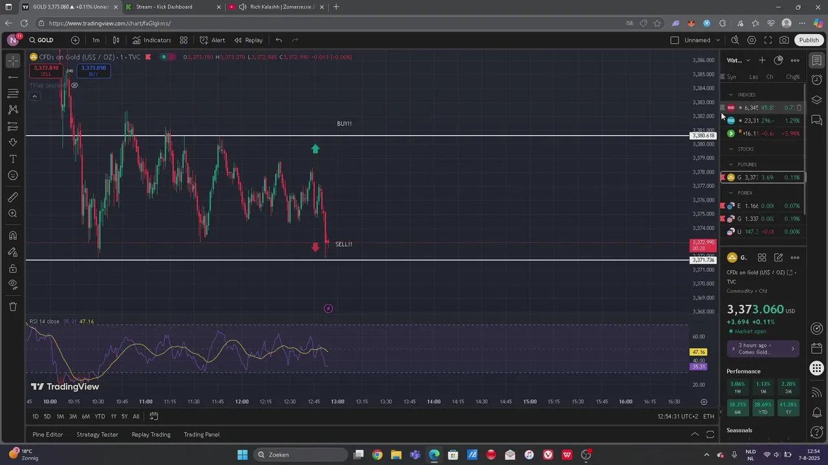Image resolution: width=828 pixels, height=465 pixels.
Task: Select the crosshair cursor tool
Action: [x=13, y=61]
